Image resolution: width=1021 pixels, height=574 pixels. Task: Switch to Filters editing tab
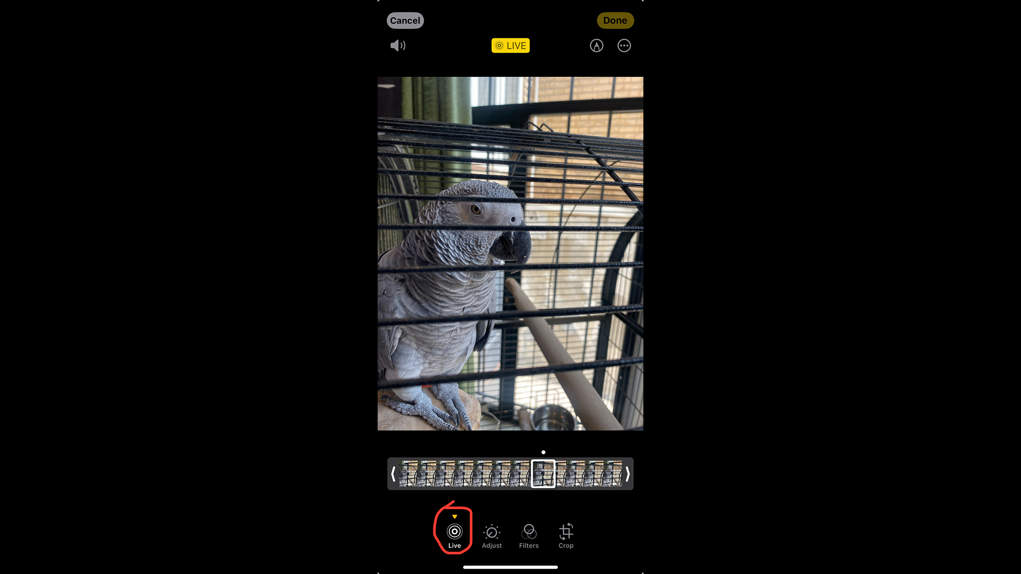pyautogui.click(x=528, y=534)
